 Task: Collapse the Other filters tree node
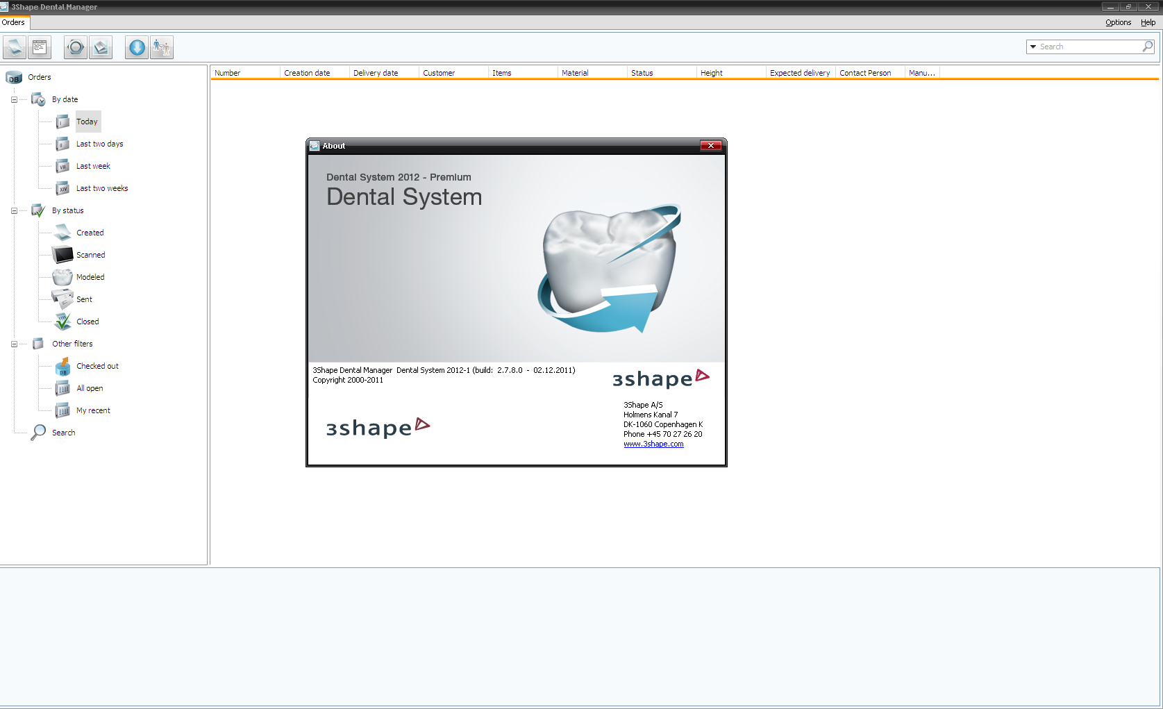click(14, 344)
